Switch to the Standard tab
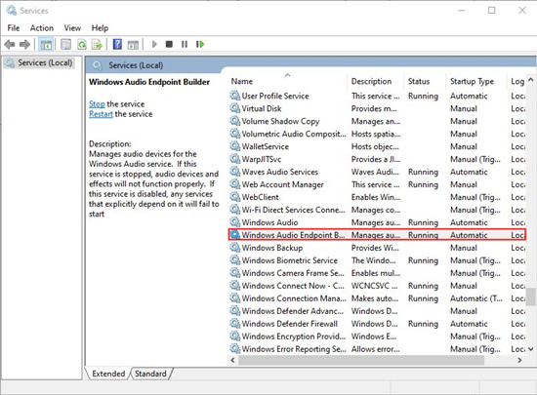 150,374
